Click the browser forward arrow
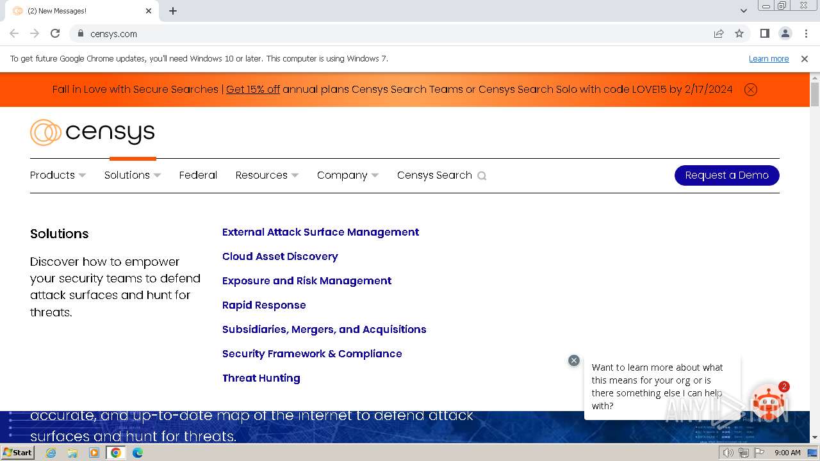This screenshot has height=461, width=820. pyautogui.click(x=35, y=33)
